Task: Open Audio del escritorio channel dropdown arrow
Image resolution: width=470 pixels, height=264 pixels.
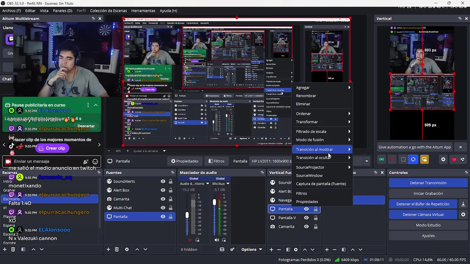Action: (207, 184)
